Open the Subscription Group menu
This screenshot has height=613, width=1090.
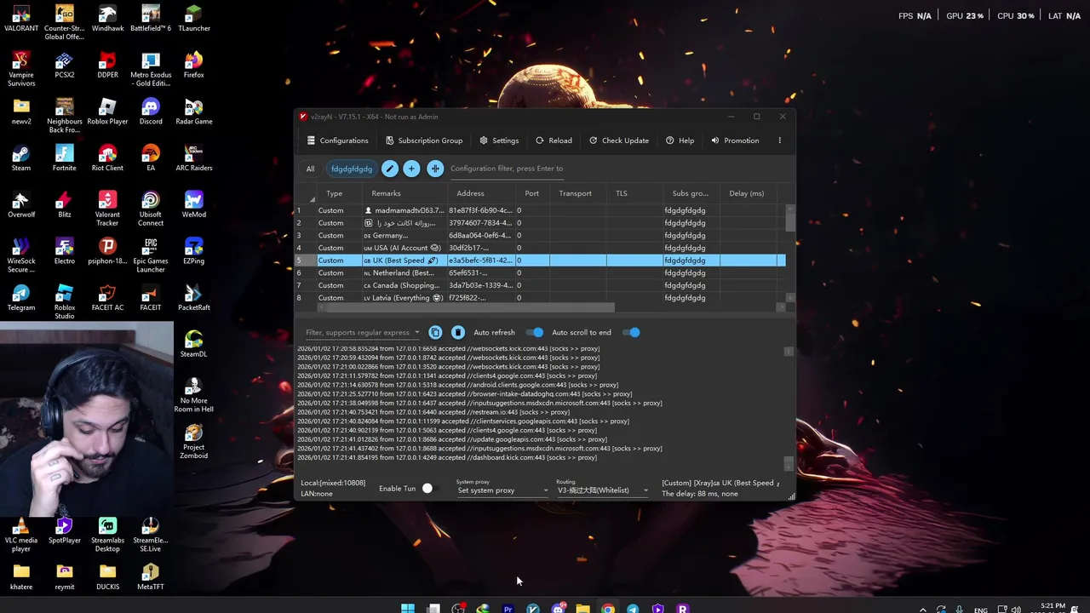click(424, 140)
